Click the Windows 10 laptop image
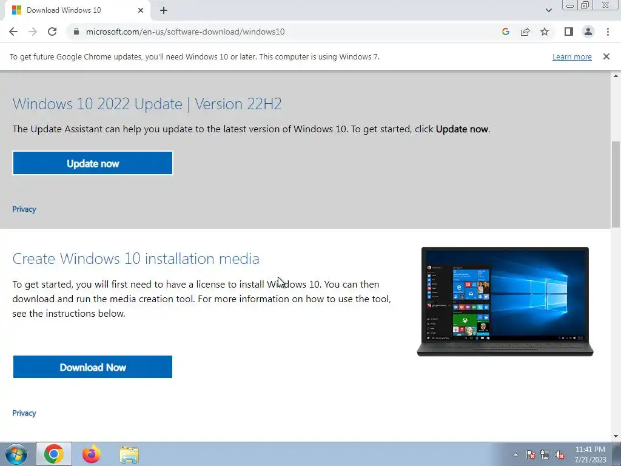 (x=505, y=302)
